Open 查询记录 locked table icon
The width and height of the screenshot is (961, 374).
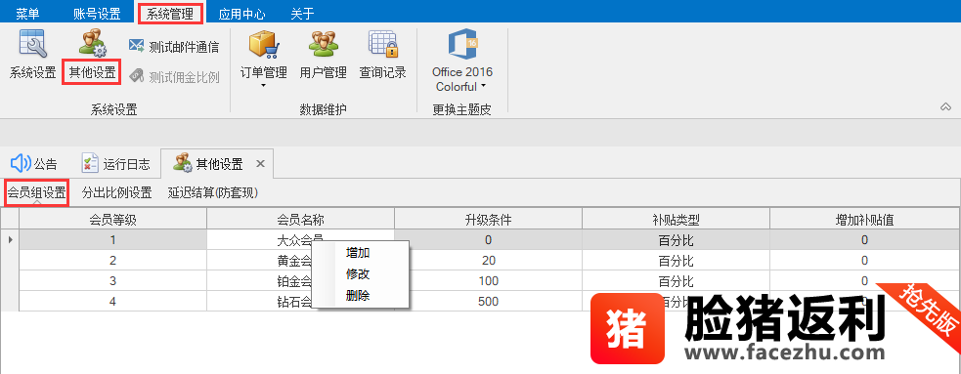(383, 44)
